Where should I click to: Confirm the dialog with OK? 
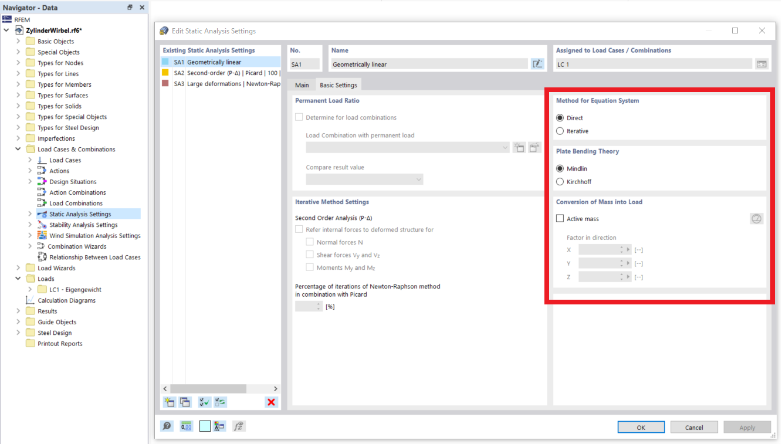click(x=641, y=427)
